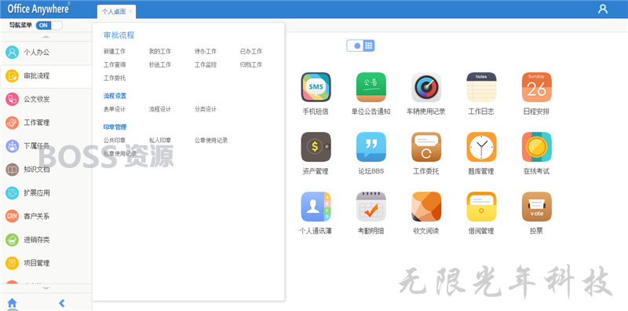Open the 投票 vote box icon

tap(537, 207)
